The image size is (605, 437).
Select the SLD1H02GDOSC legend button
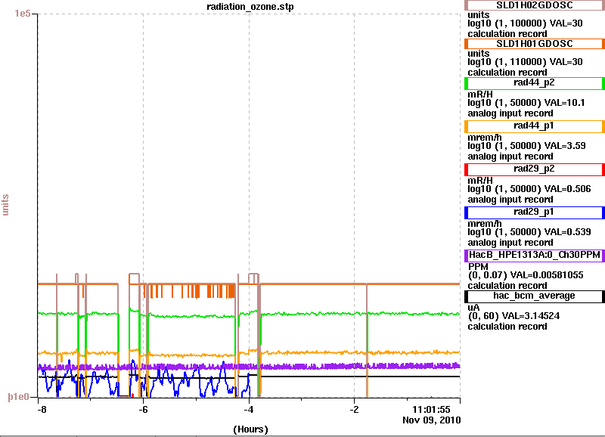click(x=535, y=5)
